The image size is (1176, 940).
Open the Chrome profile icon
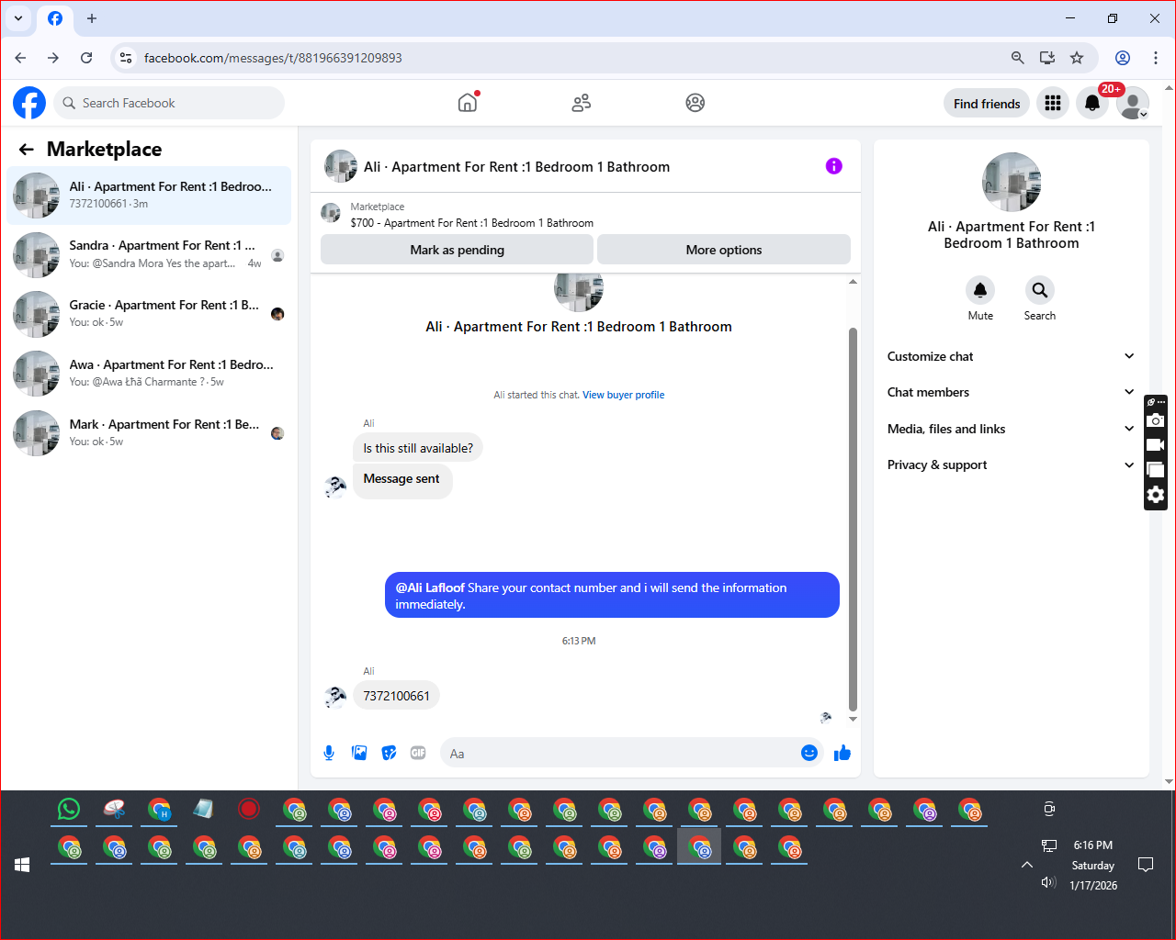[1123, 58]
